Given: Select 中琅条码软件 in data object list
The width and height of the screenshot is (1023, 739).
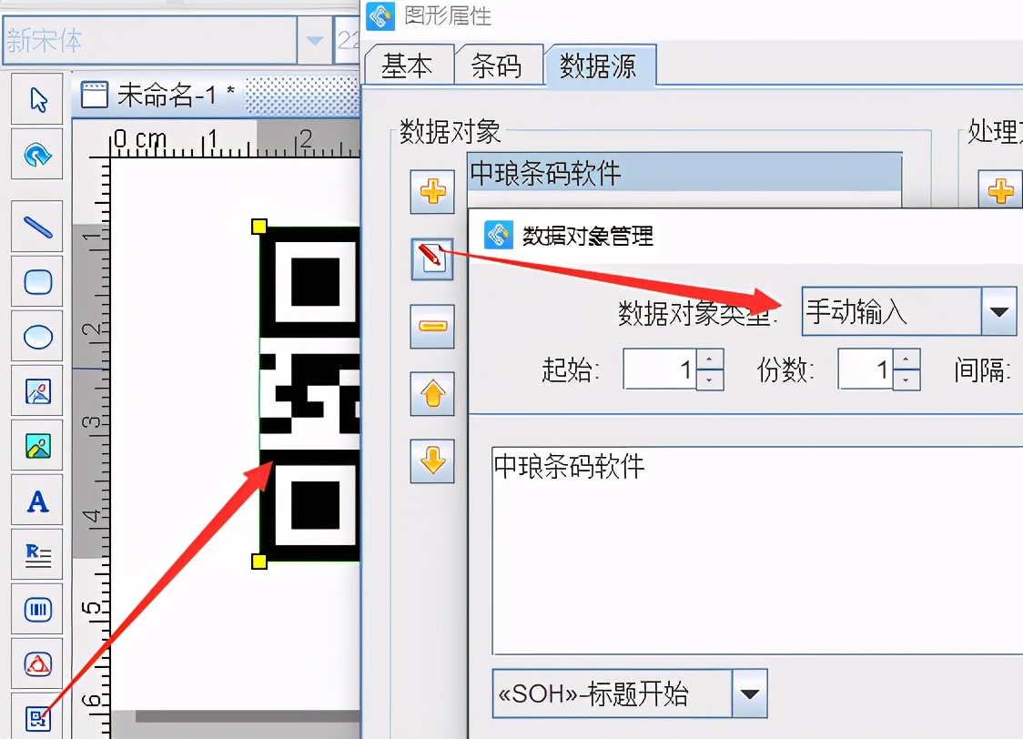Looking at the screenshot, I should point(684,173).
